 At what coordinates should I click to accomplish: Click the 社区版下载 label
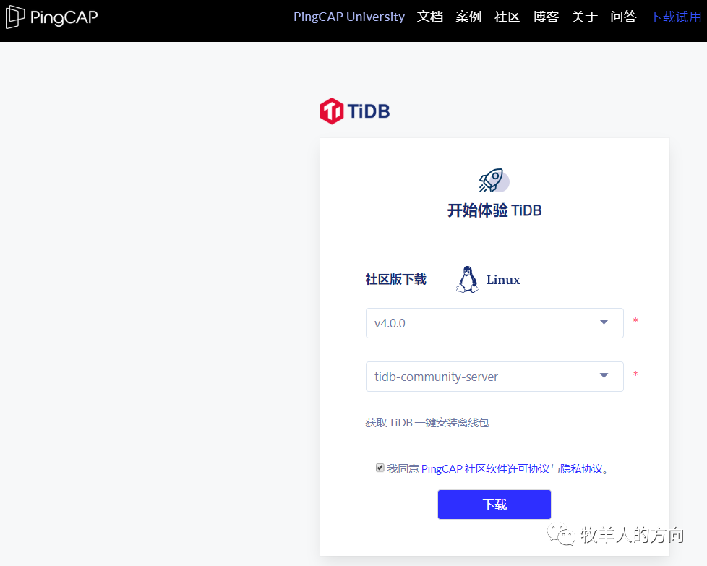pyautogui.click(x=396, y=280)
